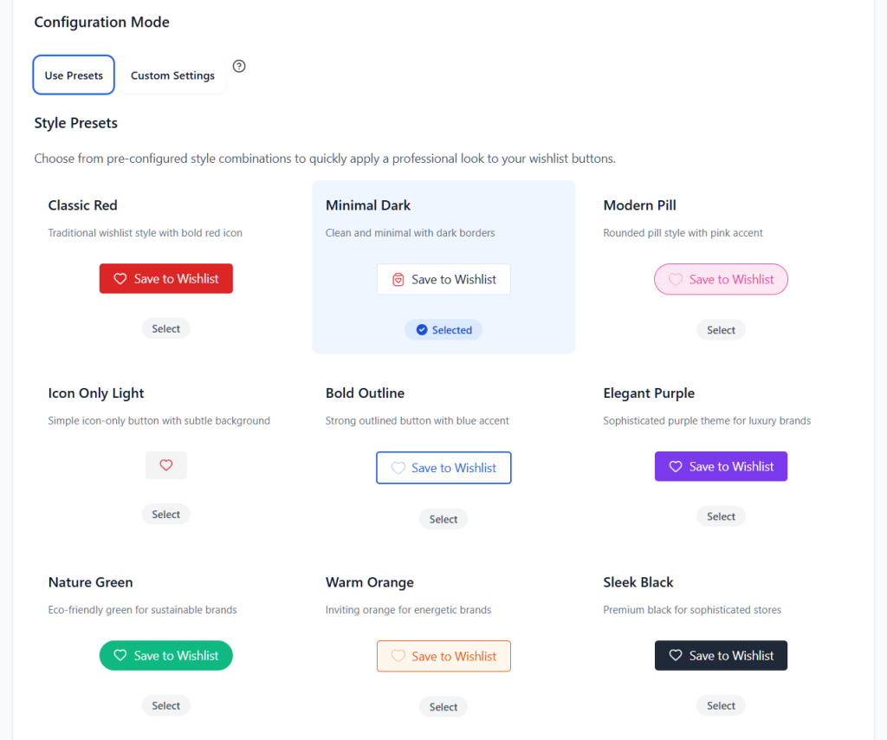887x740 pixels.
Task: Choose the Icon Only Light preset
Action: 165,515
